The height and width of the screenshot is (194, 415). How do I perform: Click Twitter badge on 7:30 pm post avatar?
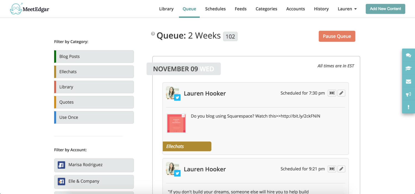177,97
